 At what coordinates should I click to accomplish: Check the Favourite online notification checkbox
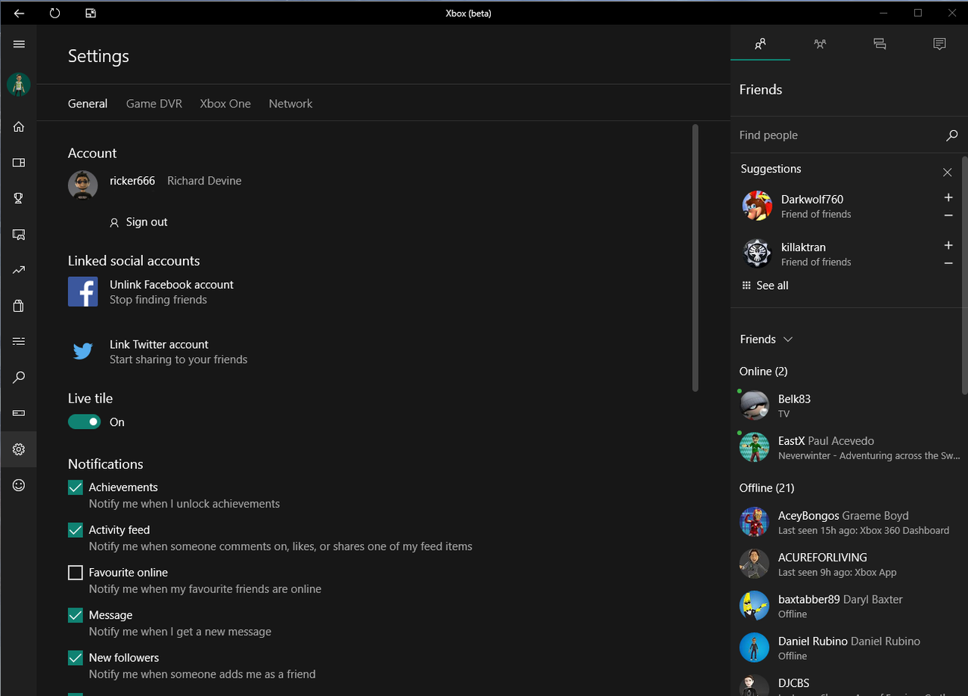click(x=75, y=573)
